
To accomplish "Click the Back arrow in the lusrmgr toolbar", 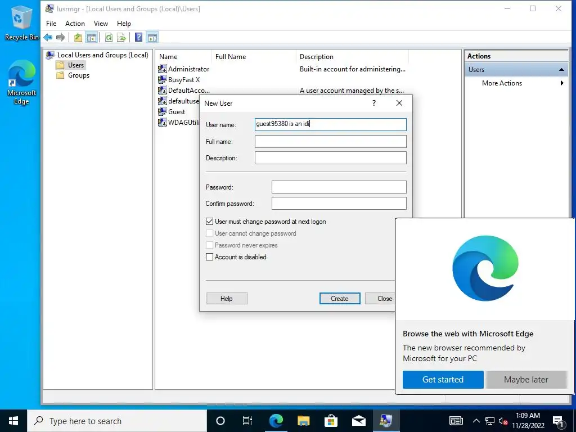I will pos(48,37).
